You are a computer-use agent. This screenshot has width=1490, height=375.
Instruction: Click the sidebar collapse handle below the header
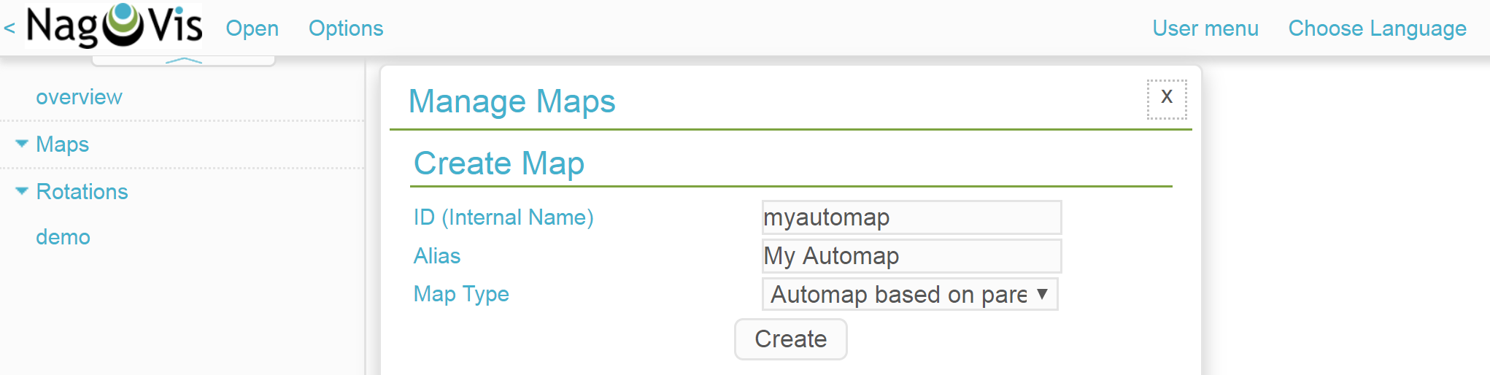[183, 61]
